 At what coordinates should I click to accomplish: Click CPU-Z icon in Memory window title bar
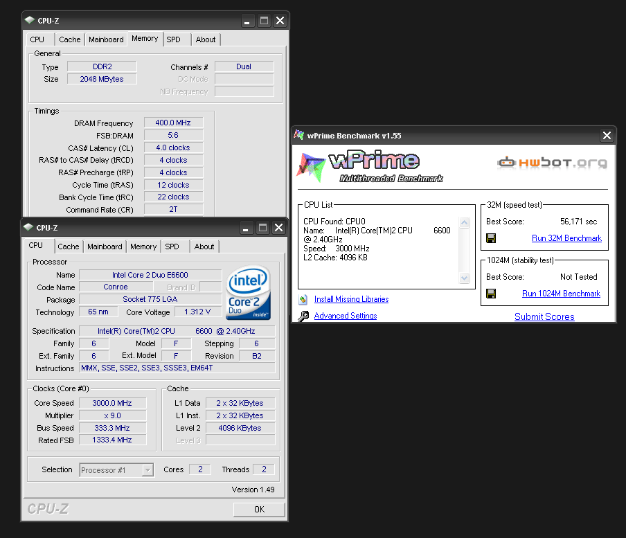point(30,20)
